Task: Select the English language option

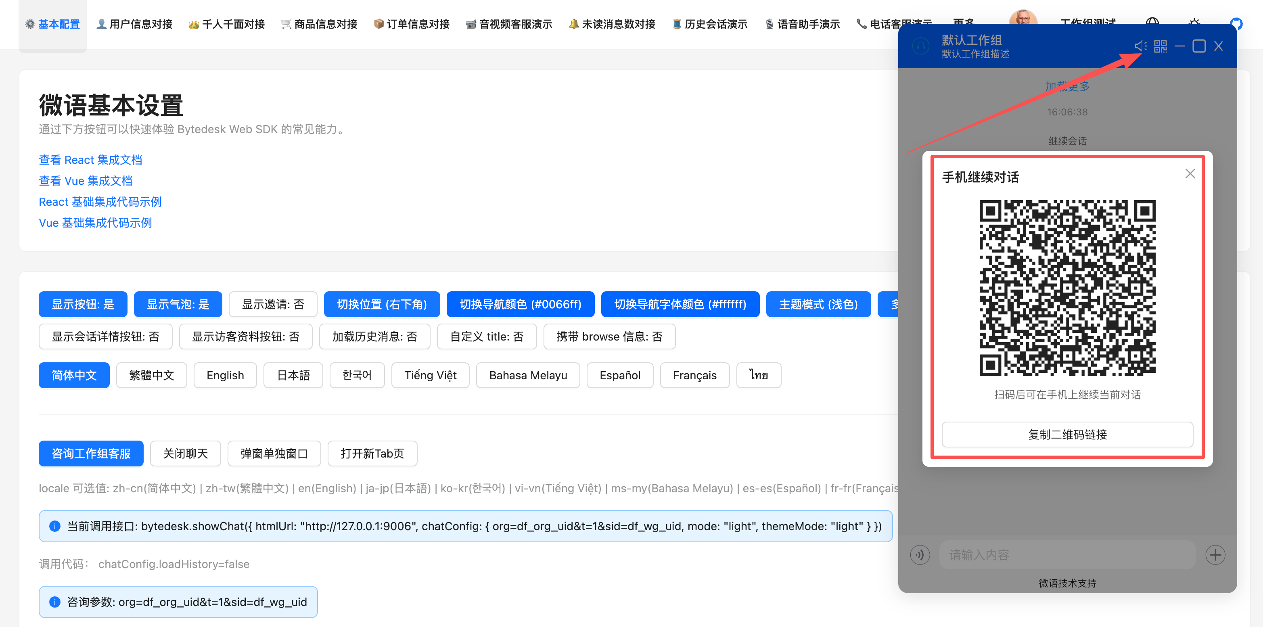Action: (x=225, y=375)
